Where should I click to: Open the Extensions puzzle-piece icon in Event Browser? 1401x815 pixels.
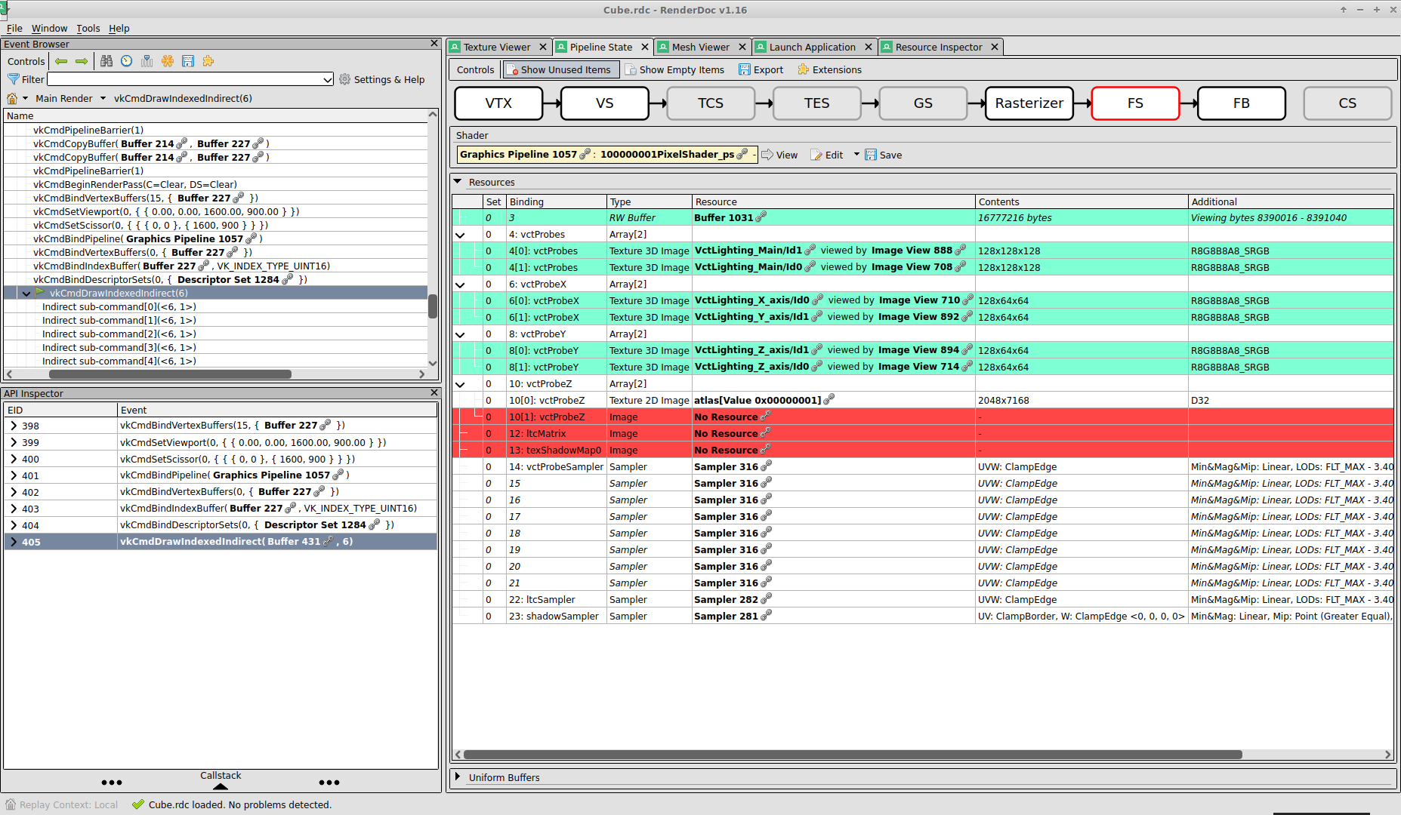pos(208,61)
